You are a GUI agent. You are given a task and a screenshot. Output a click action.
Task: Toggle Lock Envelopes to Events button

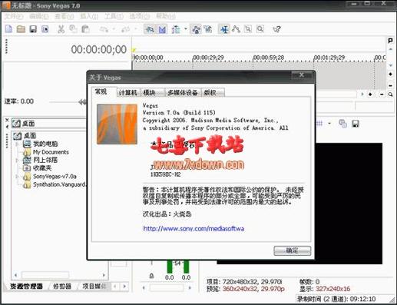197,29
